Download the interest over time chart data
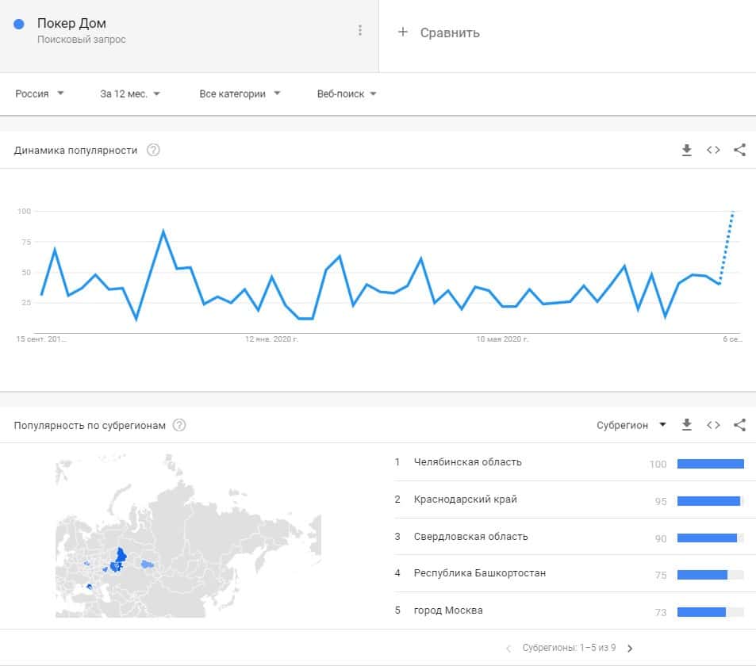Image resolution: width=756 pixels, height=666 pixels. point(687,150)
